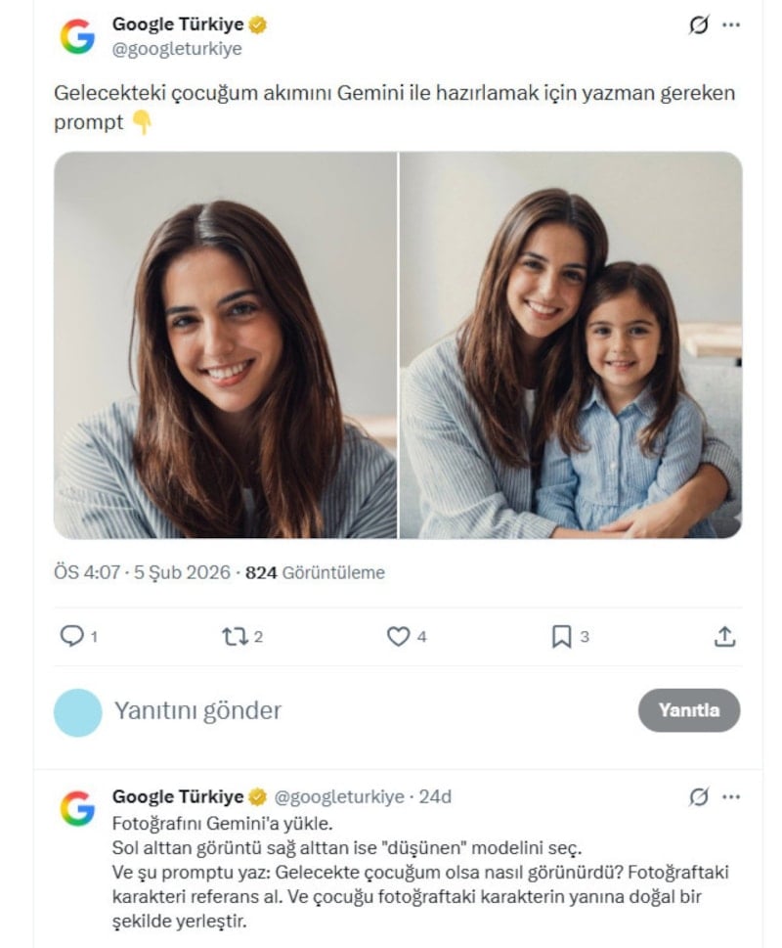Bookmark this post
The image size is (782, 948).
[x=561, y=637]
